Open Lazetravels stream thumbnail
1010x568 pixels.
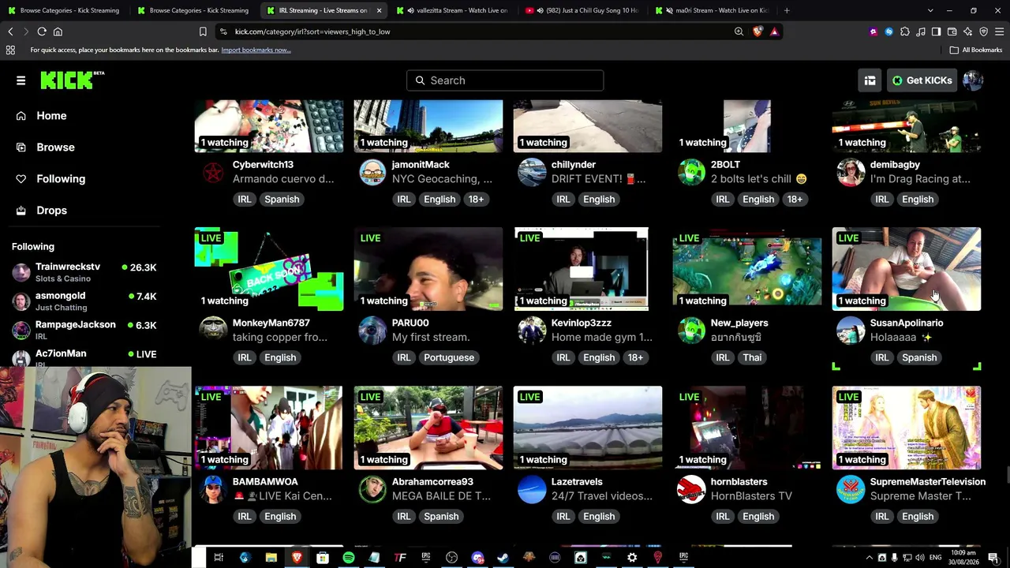click(x=588, y=428)
